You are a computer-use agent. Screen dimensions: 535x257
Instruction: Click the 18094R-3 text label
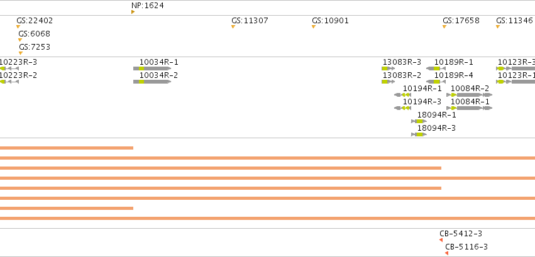[x=437, y=128]
